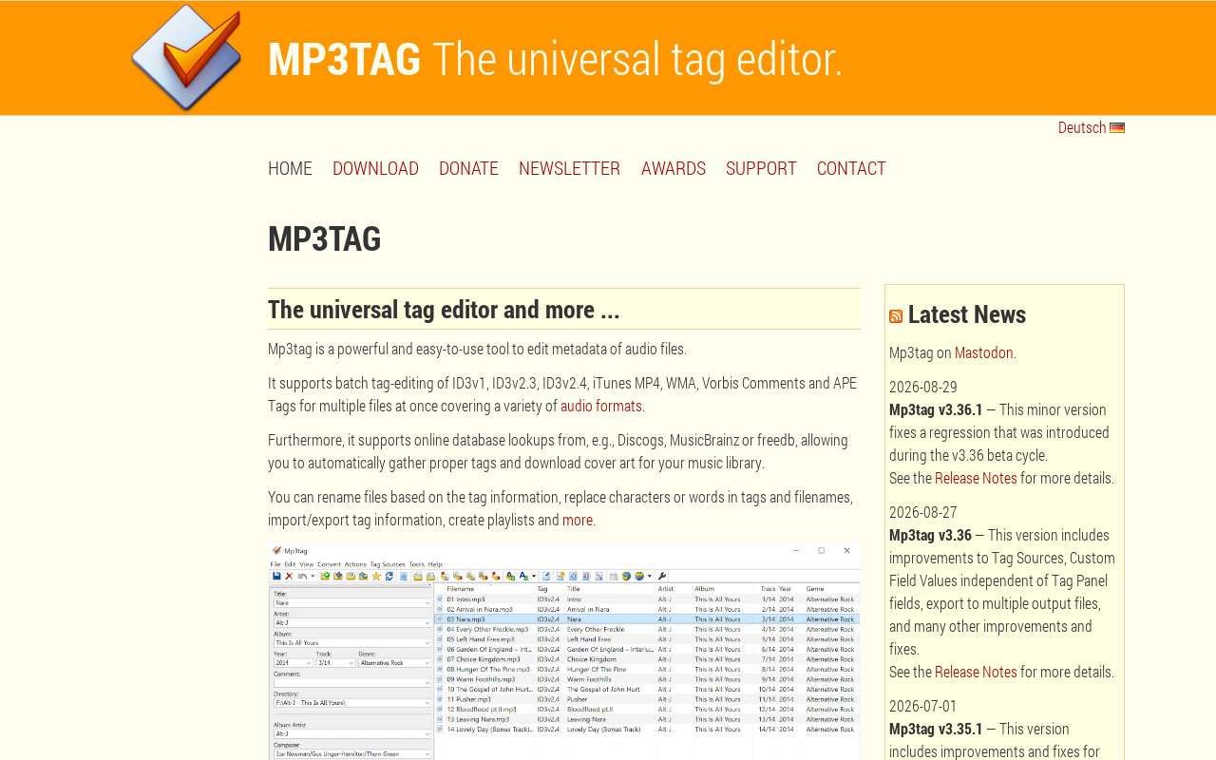The width and height of the screenshot is (1216, 760).
Task: Switch language via Deutsch link
Action: (x=1082, y=127)
